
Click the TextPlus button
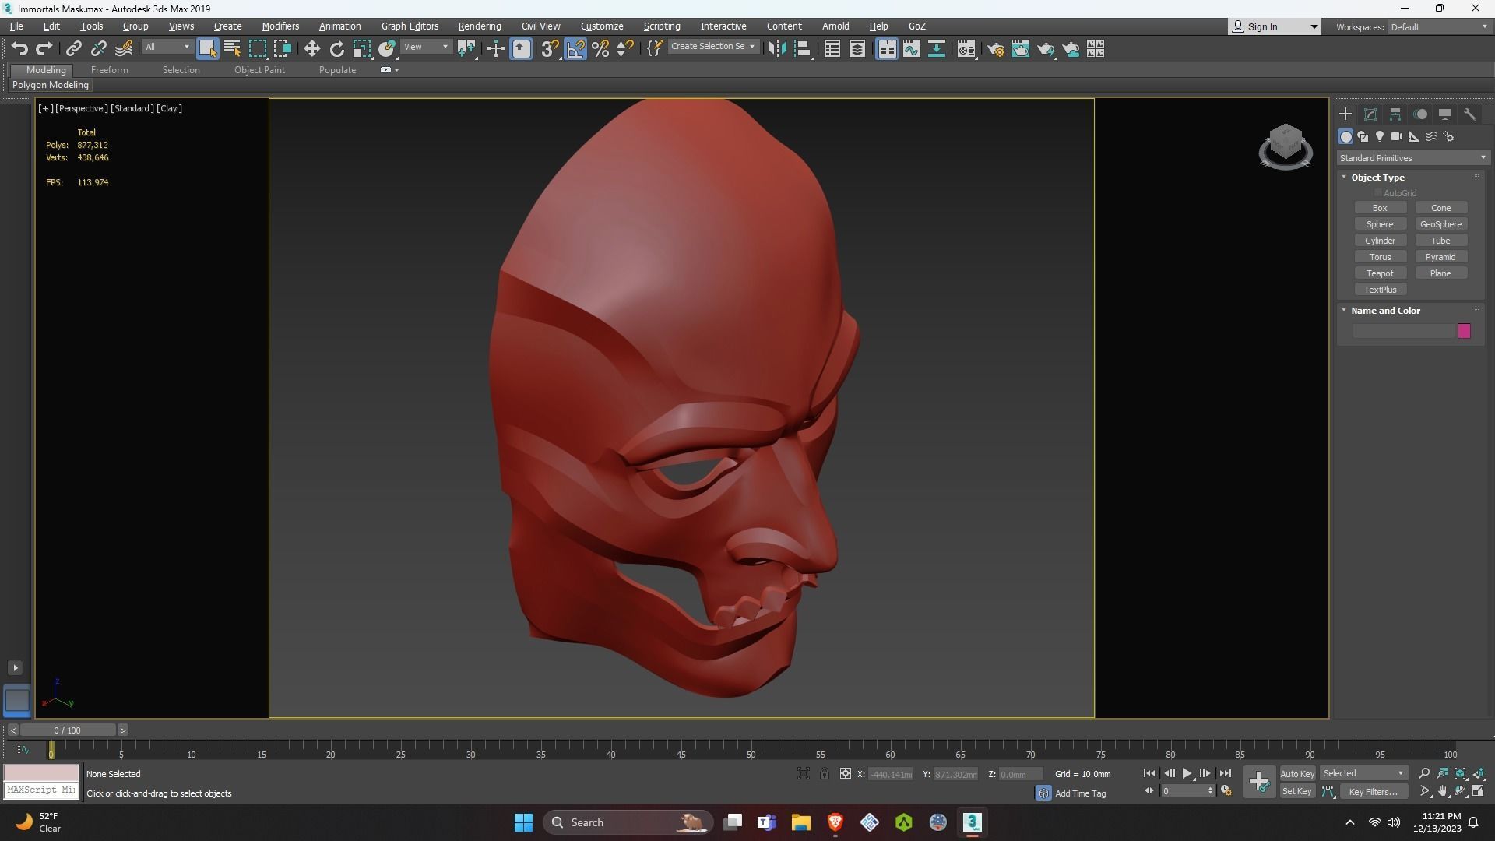[1380, 290]
